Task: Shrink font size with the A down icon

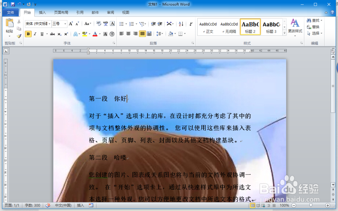Action: tap(77, 24)
